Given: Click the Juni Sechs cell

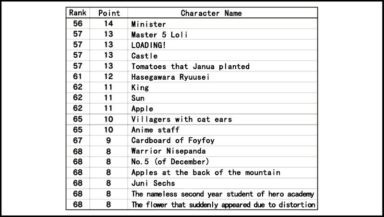Looking at the screenshot, I should (153, 183).
